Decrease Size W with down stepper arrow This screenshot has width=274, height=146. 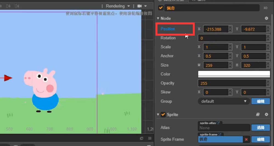(x=230, y=67)
